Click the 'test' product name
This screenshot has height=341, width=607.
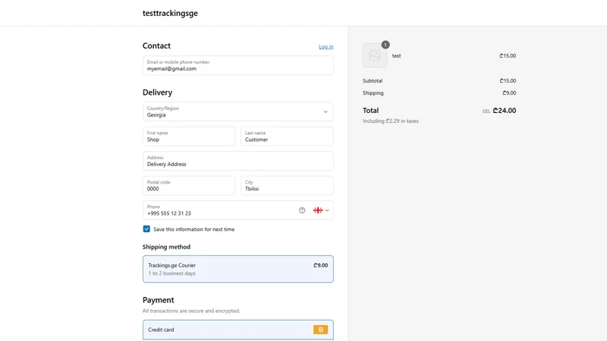tap(396, 55)
